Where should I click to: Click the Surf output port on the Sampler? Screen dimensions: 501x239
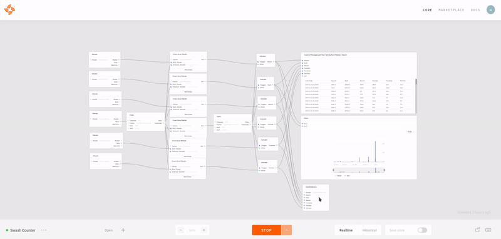click(273, 85)
